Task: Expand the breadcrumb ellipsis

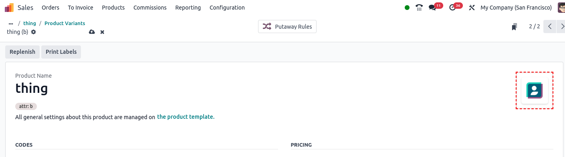Action: (11, 24)
